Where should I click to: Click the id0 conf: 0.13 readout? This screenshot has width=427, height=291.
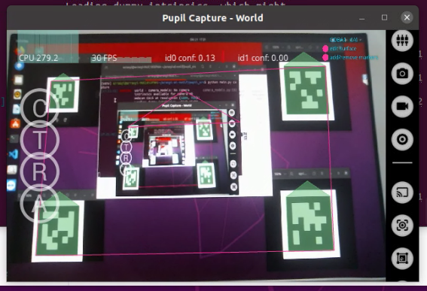190,58
